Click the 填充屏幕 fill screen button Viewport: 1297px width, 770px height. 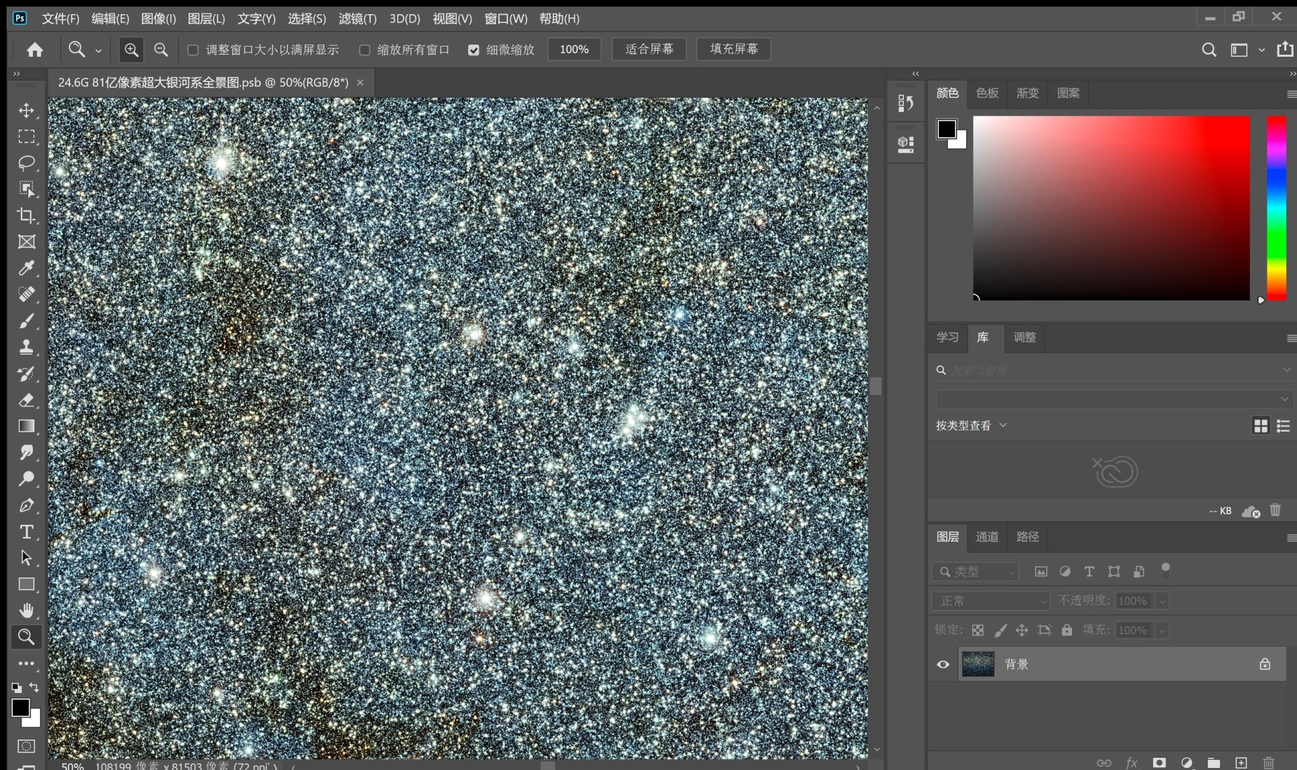(734, 49)
